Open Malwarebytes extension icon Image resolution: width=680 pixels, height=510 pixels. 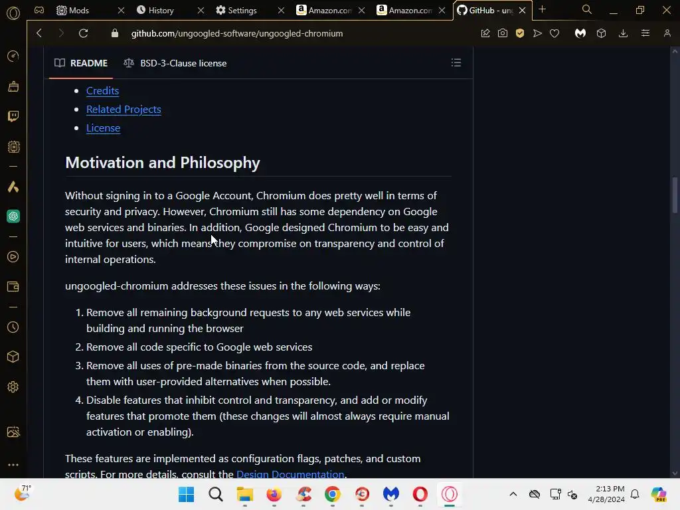pyautogui.click(x=580, y=33)
